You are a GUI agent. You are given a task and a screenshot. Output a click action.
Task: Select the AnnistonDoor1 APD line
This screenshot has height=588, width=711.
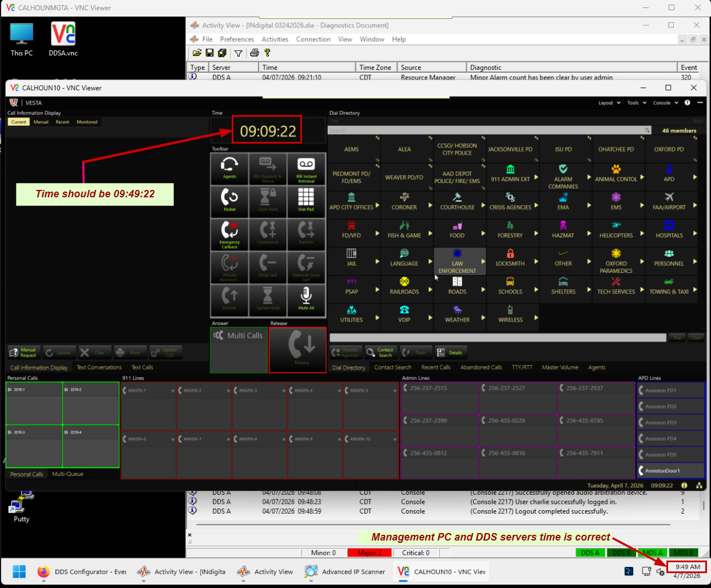pos(671,471)
